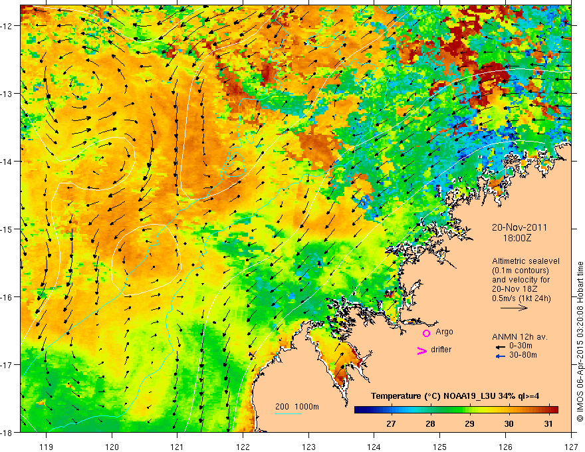Image resolution: width=585 pixels, height=452 pixels.
Task: Click the latitude axis label -16
Action: (x=7, y=297)
